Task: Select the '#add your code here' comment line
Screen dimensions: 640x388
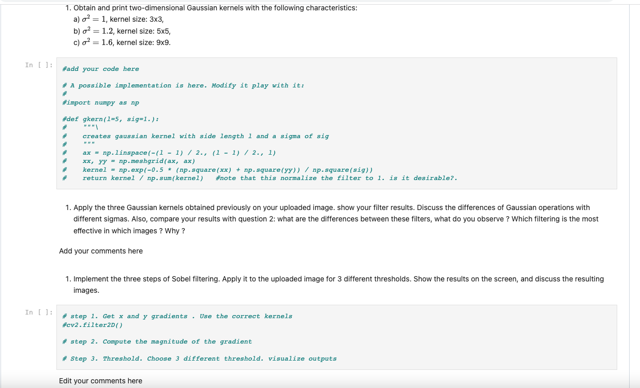Action: [101, 69]
